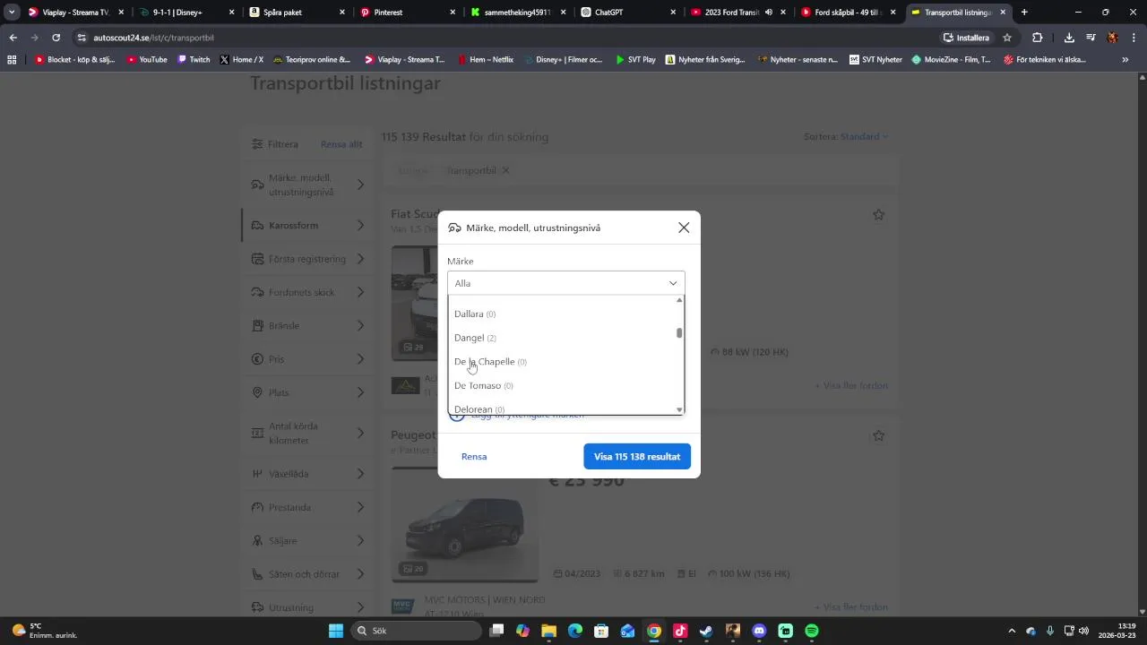Open the YouTube bookmark
The width and height of the screenshot is (1147, 645).
[147, 60]
